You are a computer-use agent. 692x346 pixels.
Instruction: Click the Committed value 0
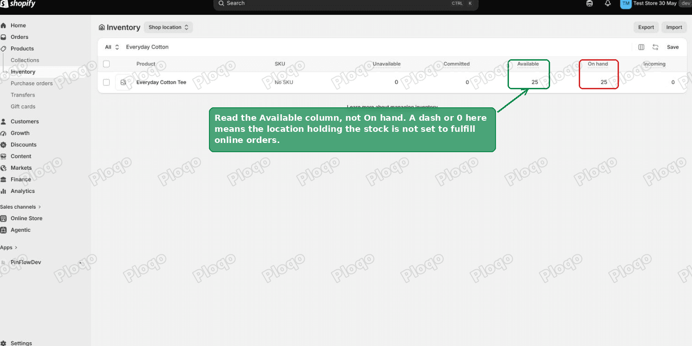point(467,82)
